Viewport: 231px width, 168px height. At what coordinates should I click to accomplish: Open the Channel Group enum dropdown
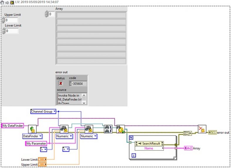tap(55, 111)
